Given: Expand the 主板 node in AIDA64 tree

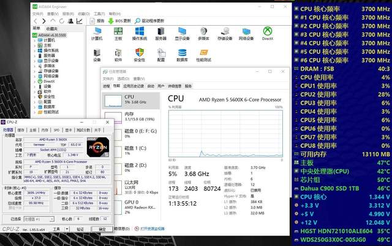Looking at the screenshot, I should click(x=34, y=45).
